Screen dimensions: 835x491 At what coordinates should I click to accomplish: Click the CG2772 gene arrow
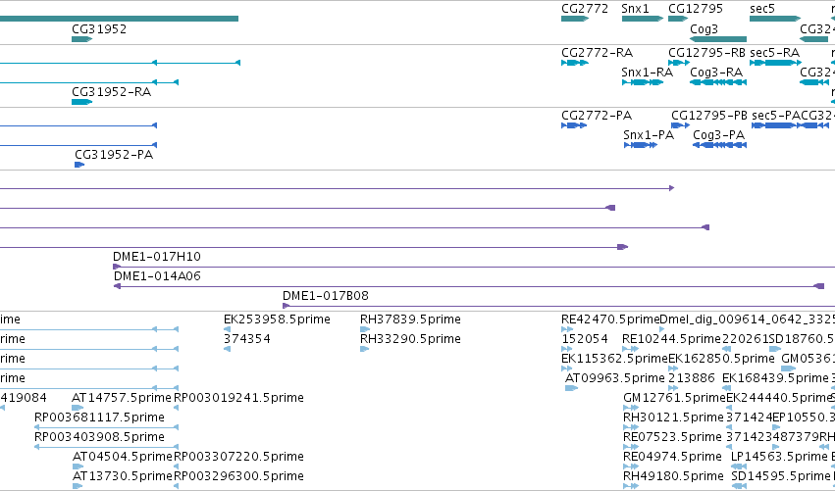(575, 19)
